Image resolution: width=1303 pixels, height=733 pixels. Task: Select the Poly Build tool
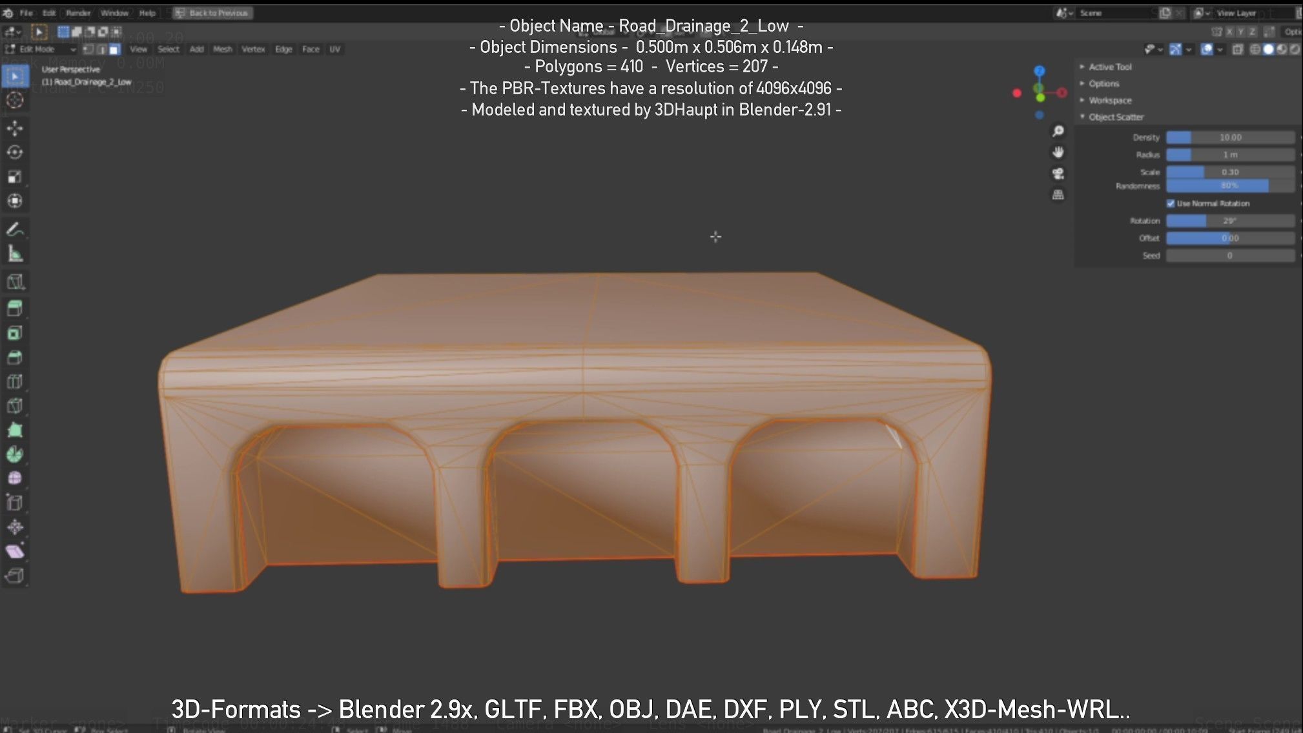click(x=15, y=430)
